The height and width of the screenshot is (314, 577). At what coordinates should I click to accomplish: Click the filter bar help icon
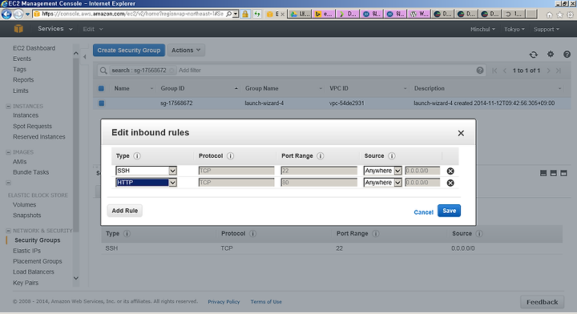(480, 70)
